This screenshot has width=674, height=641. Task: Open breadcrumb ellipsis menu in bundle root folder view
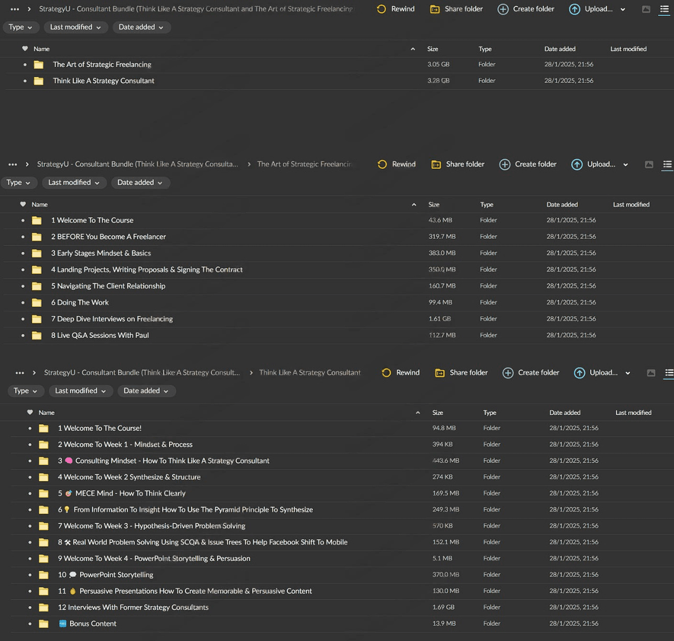click(x=15, y=9)
